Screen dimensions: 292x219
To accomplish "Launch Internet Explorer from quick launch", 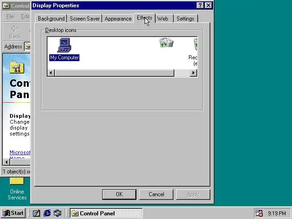I will 47,213.
